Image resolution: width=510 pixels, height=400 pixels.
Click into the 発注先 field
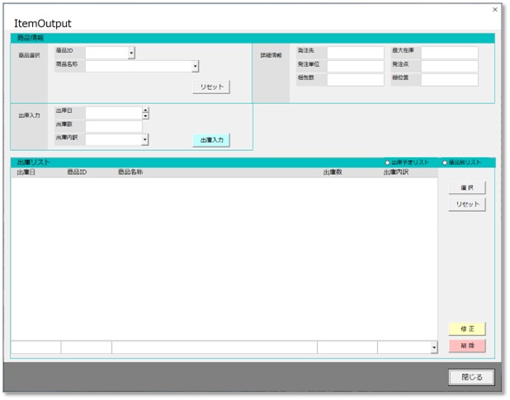point(356,53)
